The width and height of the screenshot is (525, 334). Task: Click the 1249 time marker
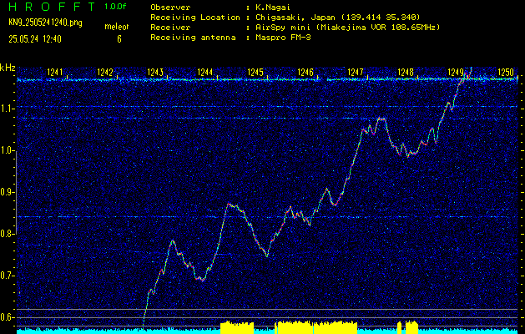(456, 72)
